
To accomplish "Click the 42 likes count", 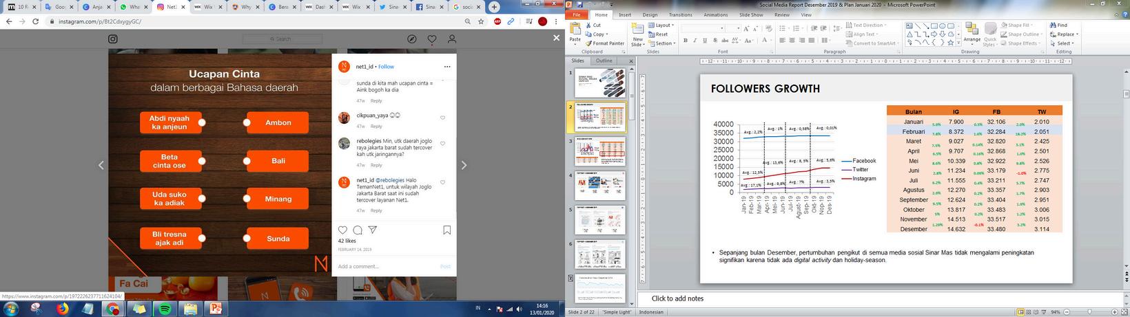I will click(x=347, y=241).
